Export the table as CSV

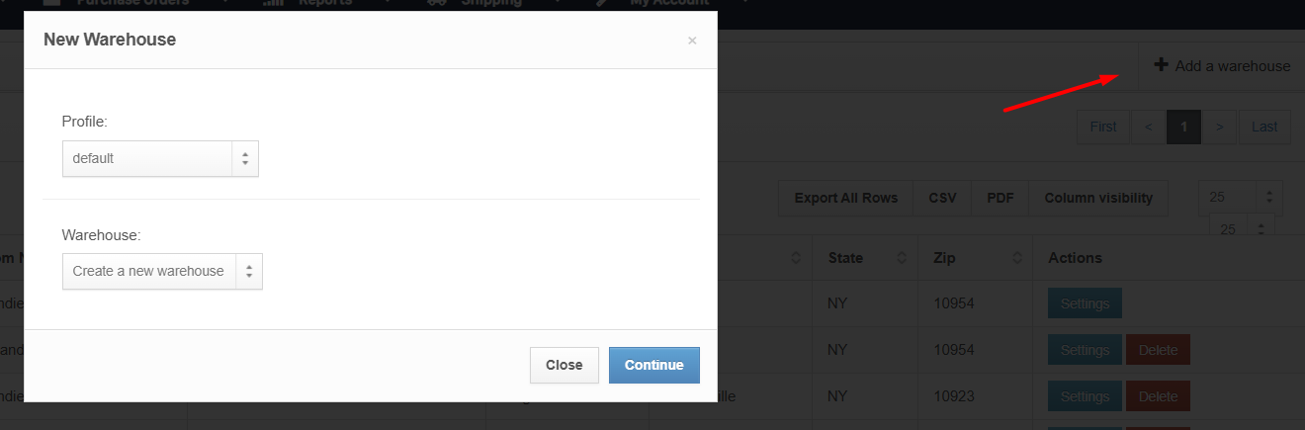[x=942, y=198]
